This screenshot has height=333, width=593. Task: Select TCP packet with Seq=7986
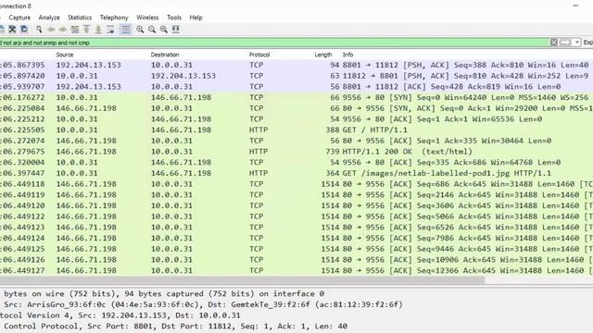pyautogui.click(x=296, y=239)
